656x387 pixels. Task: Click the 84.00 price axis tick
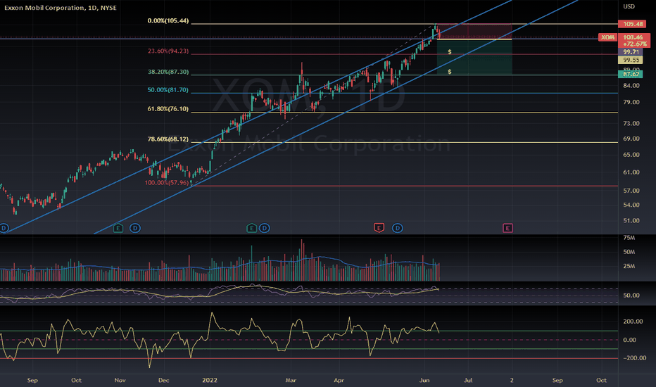(631, 85)
